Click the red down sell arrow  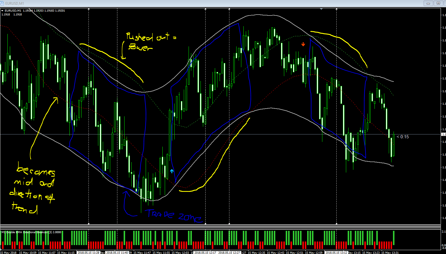point(303,44)
